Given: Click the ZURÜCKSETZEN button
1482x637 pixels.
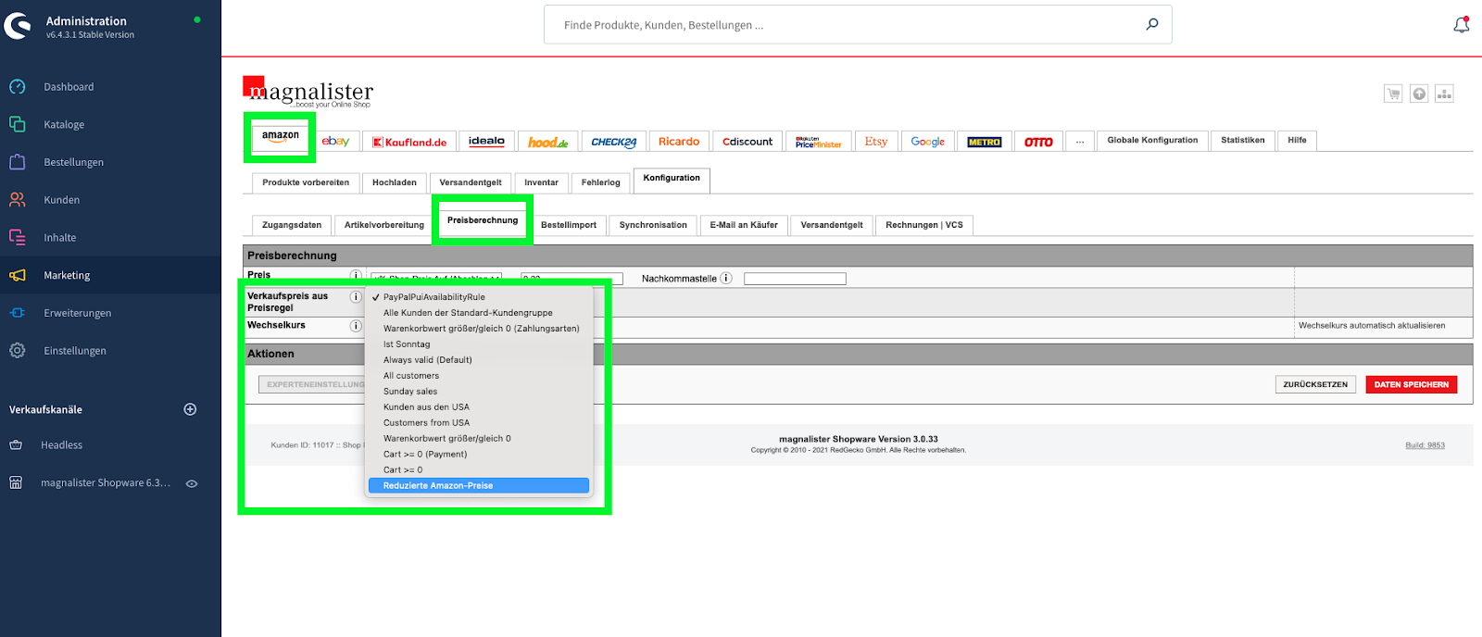Looking at the screenshot, I should pos(1315,384).
